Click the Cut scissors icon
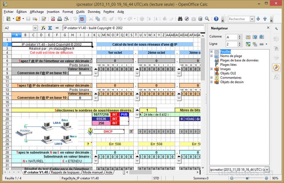The height and width of the screenshot is (183, 284). (x=91, y=19)
